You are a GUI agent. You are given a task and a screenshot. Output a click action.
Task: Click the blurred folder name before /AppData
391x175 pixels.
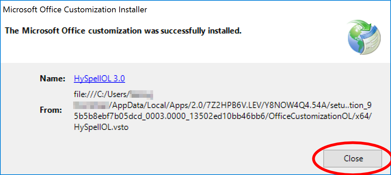tap(91, 106)
